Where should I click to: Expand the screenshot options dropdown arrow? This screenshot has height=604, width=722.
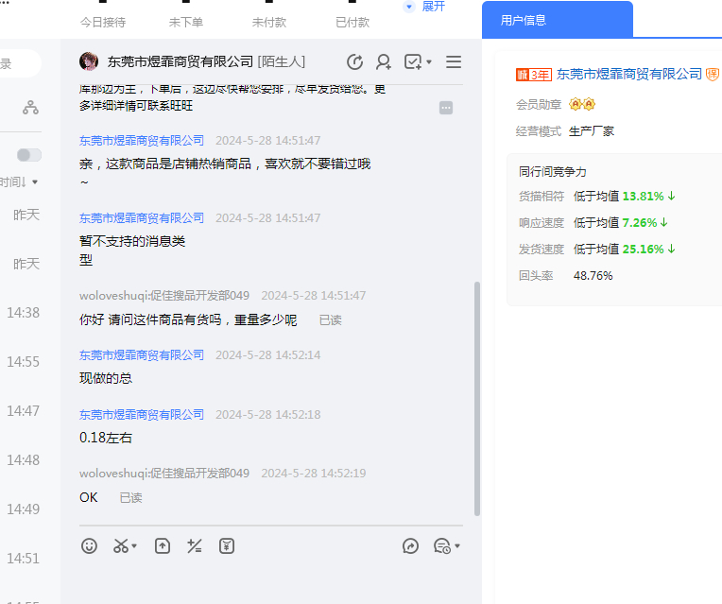(x=135, y=546)
